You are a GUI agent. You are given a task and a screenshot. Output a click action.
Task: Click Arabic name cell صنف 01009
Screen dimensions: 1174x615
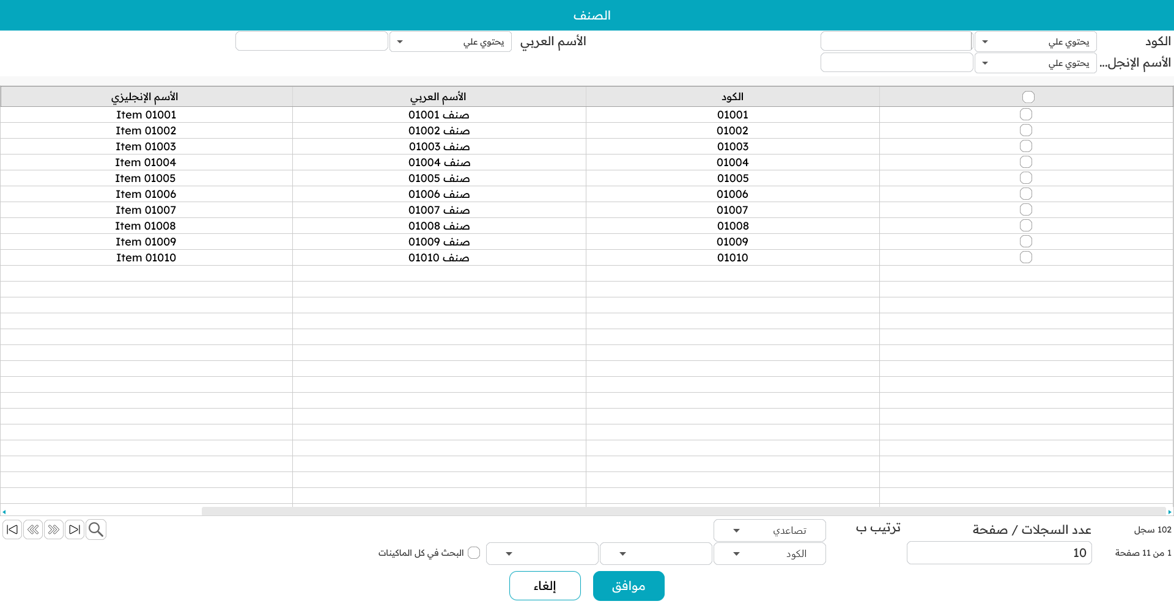tap(439, 241)
